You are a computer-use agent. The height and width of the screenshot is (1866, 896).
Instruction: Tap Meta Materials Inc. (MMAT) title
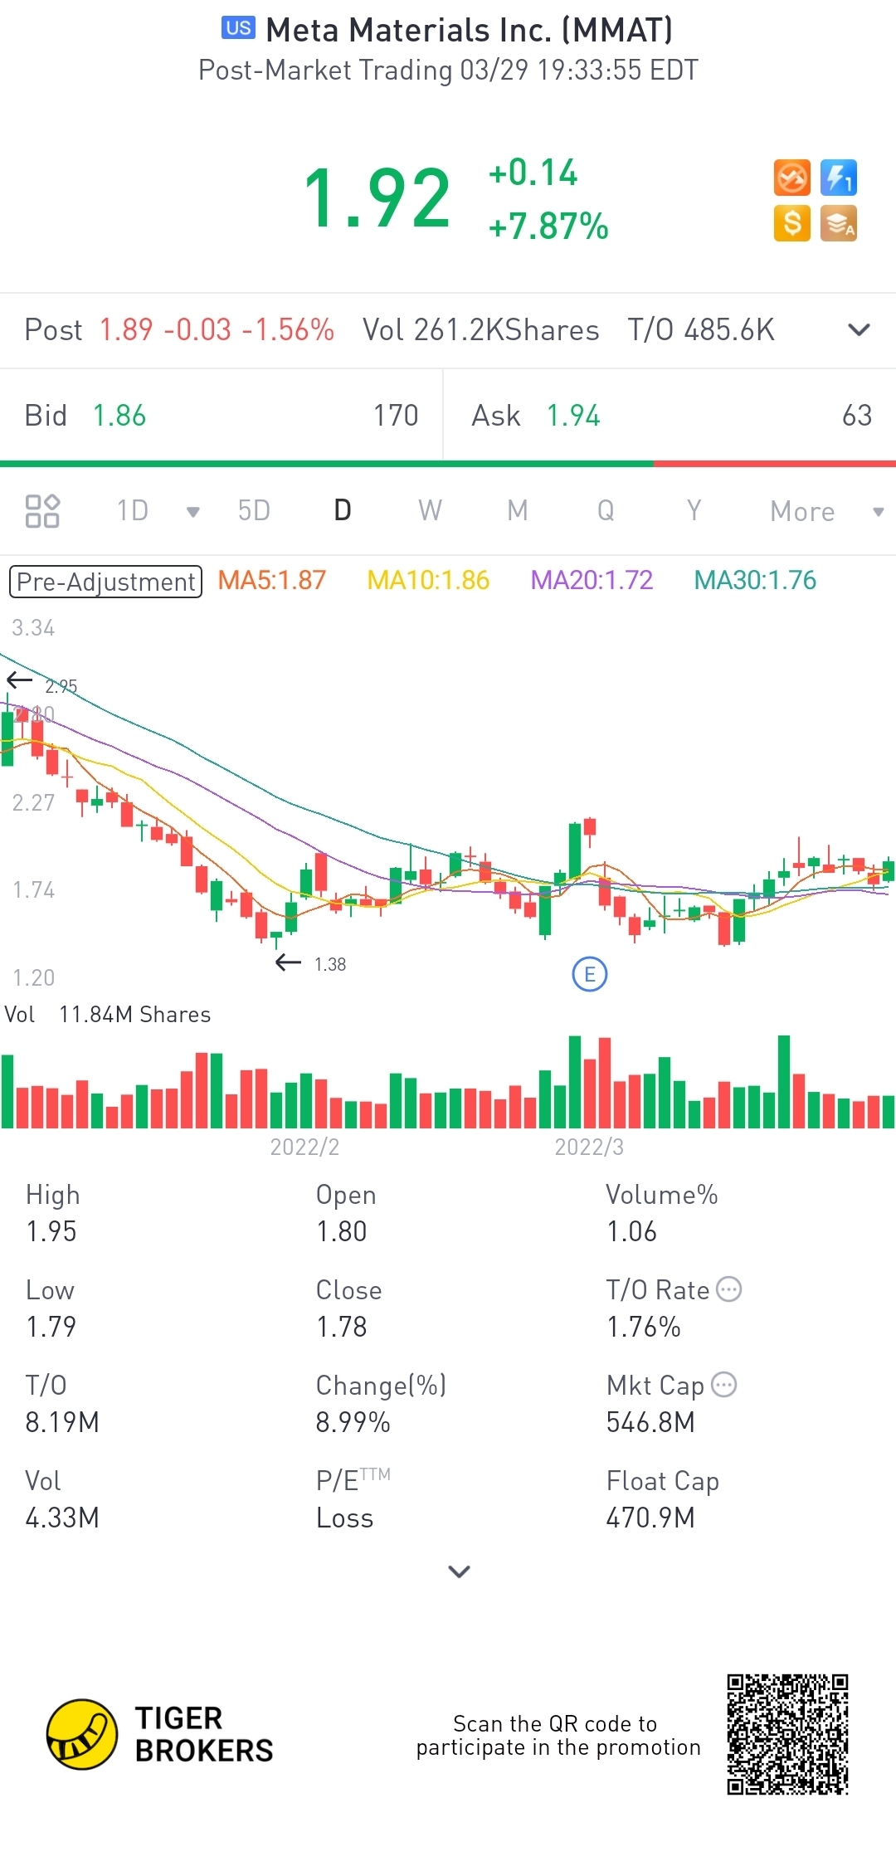(469, 31)
